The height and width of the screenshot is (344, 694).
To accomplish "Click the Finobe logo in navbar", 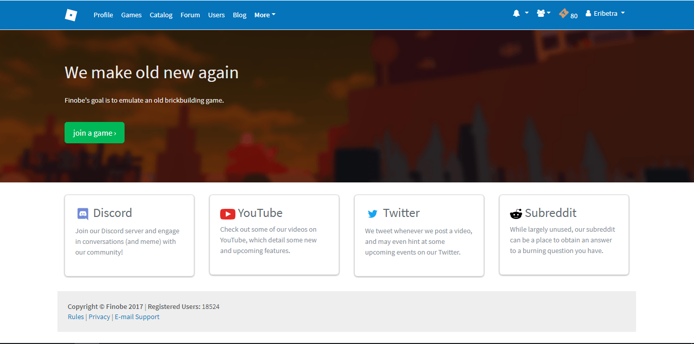I will tap(71, 15).
